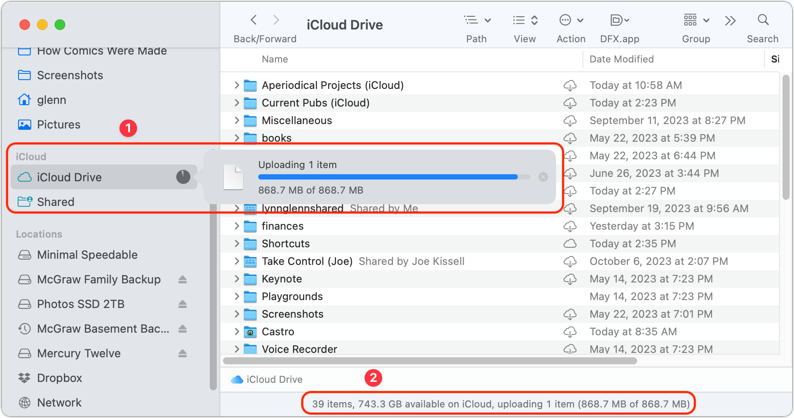The image size is (794, 418).
Task: Expand the Keynote folder
Action: click(x=237, y=279)
